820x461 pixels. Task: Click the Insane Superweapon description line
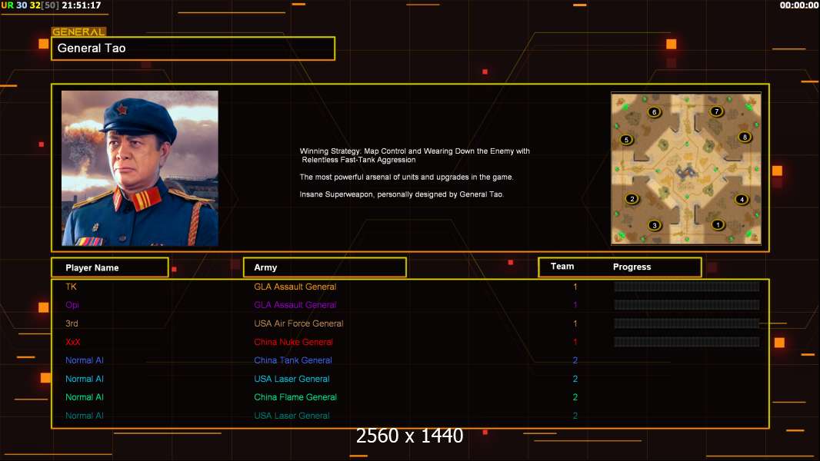(x=402, y=194)
